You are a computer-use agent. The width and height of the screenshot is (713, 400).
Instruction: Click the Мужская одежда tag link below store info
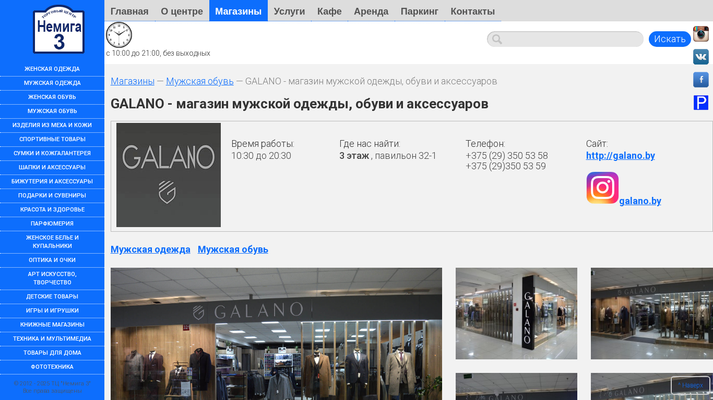tap(150, 249)
